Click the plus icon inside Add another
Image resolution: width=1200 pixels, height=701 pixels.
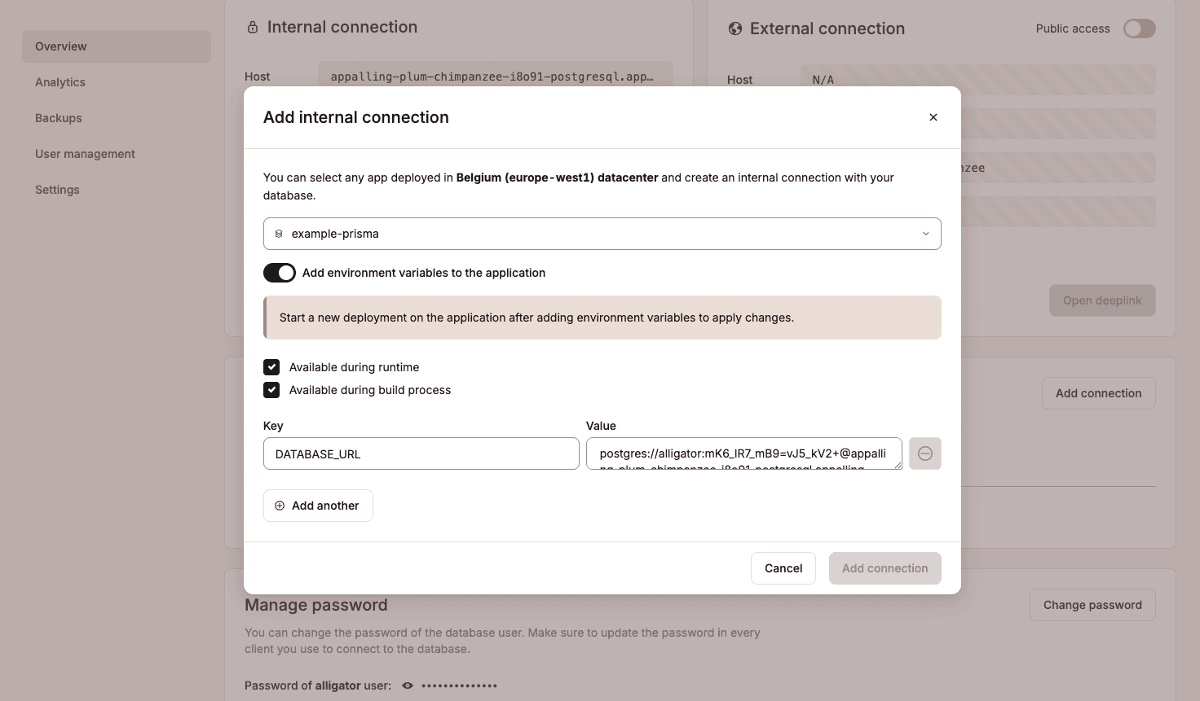(x=280, y=506)
